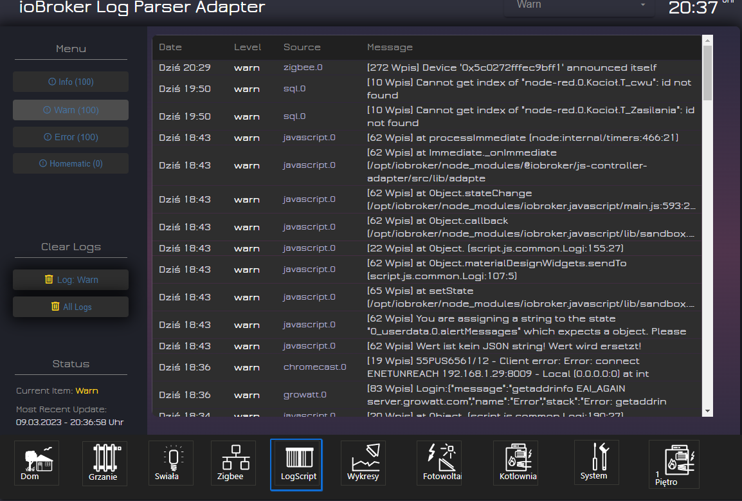Open the Dom house navigation icon
The image size is (742, 501).
pyautogui.click(x=37, y=462)
